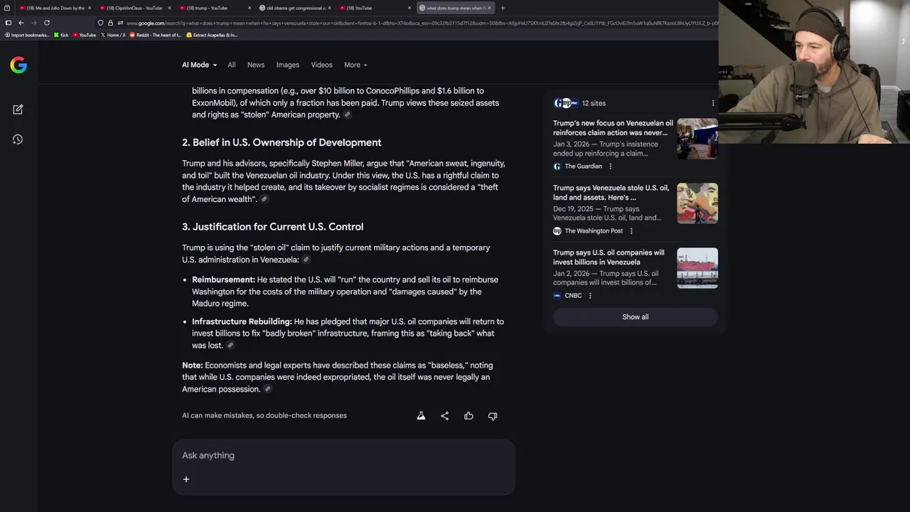Viewport: 910px width, 512px height.
Task: Open a new browser tab with plus
Action: pyautogui.click(x=503, y=8)
